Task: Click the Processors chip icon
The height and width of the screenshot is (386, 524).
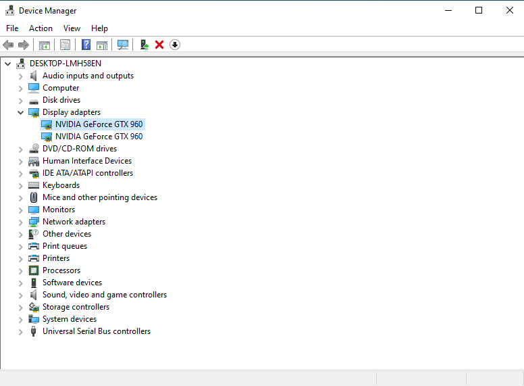Action: (34, 270)
